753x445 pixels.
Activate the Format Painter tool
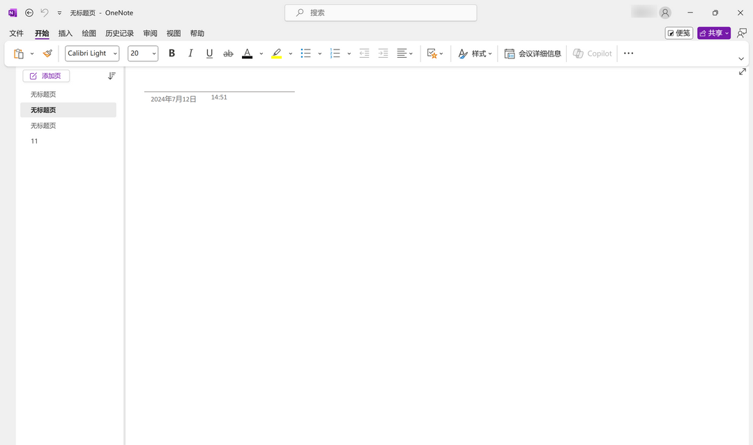(x=47, y=53)
